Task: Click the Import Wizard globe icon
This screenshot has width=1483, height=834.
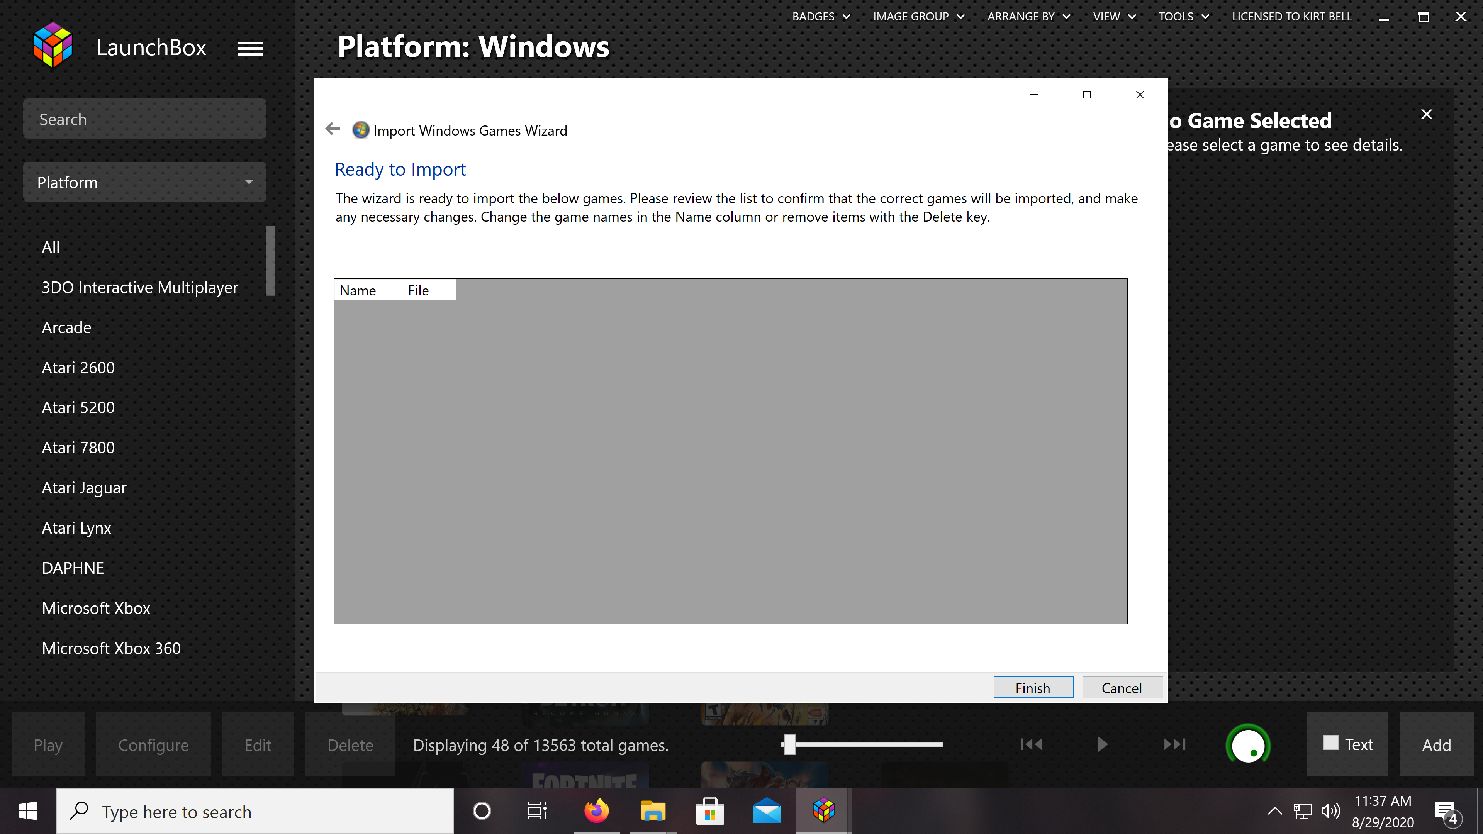Action: click(x=361, y=130)
